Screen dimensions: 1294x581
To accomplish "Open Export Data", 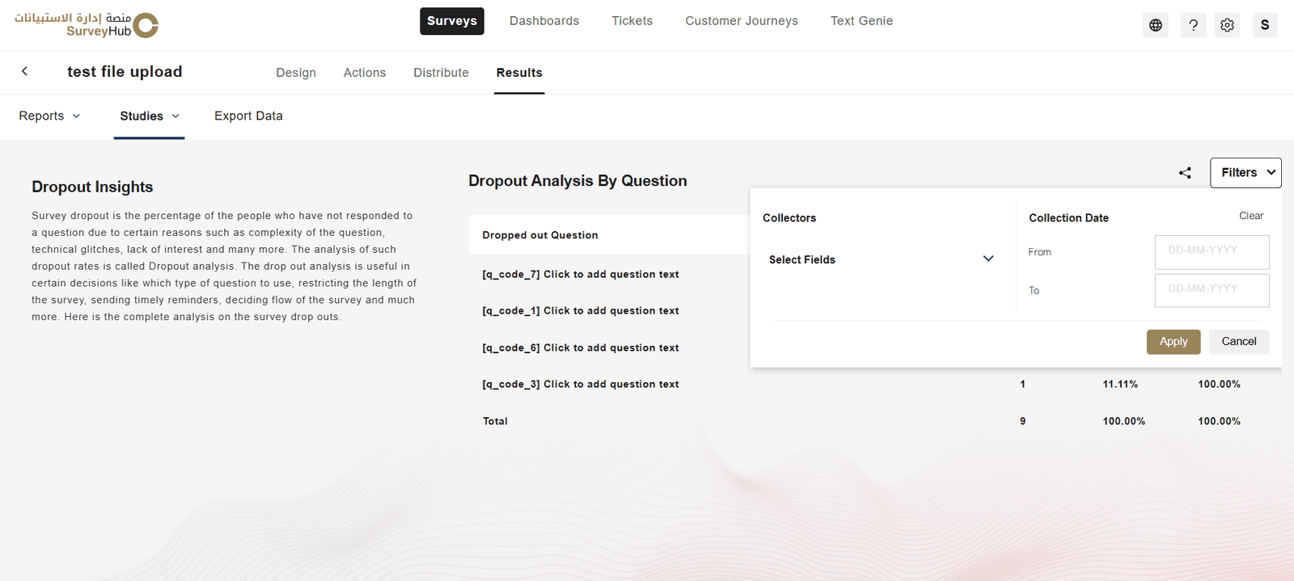I will (x=248, y=116).
